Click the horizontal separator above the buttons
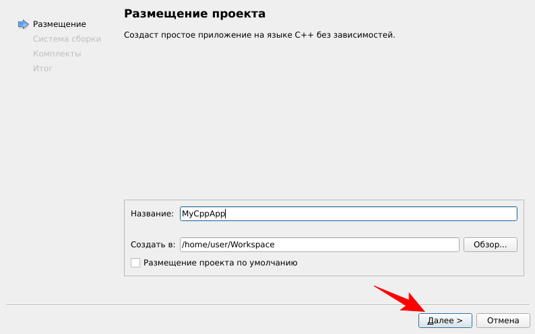 point(202,304)
